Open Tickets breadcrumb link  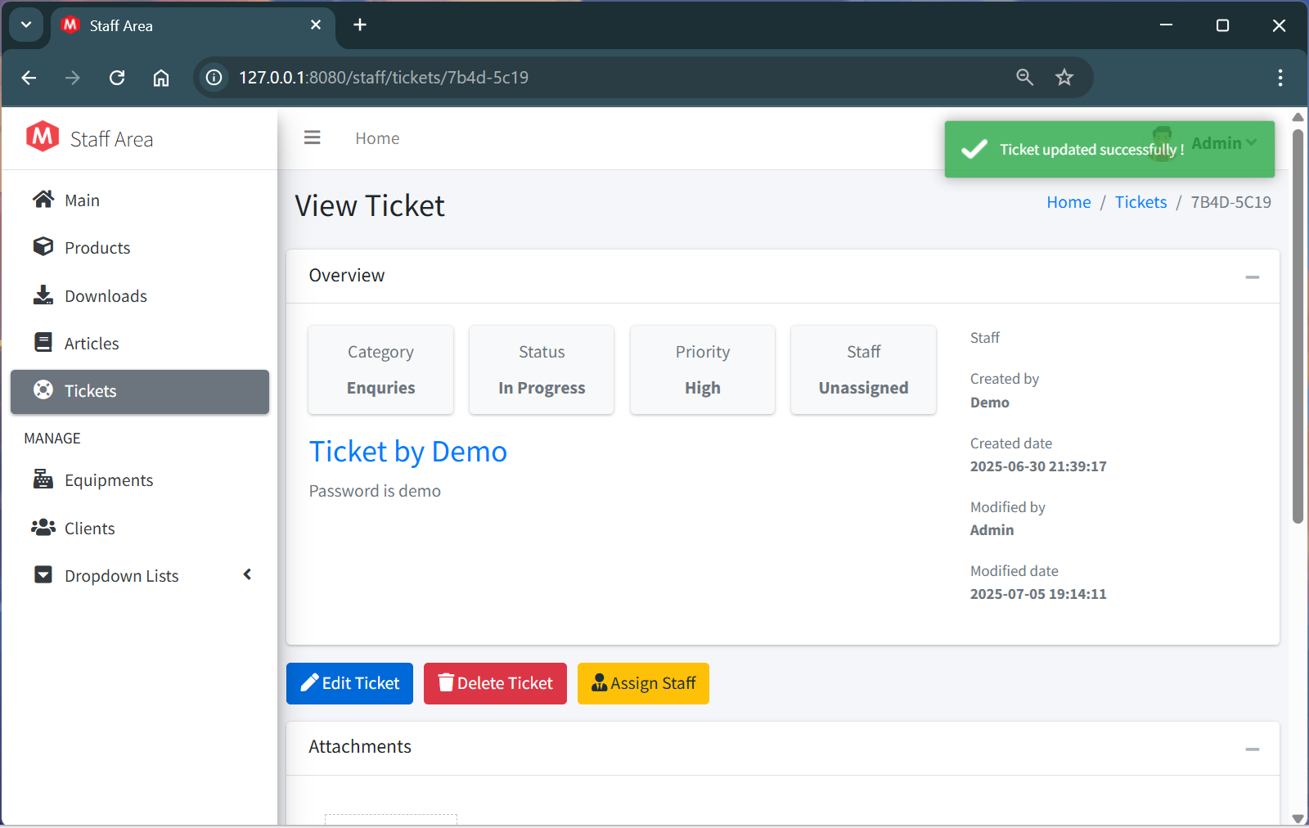pos(1140,202)
